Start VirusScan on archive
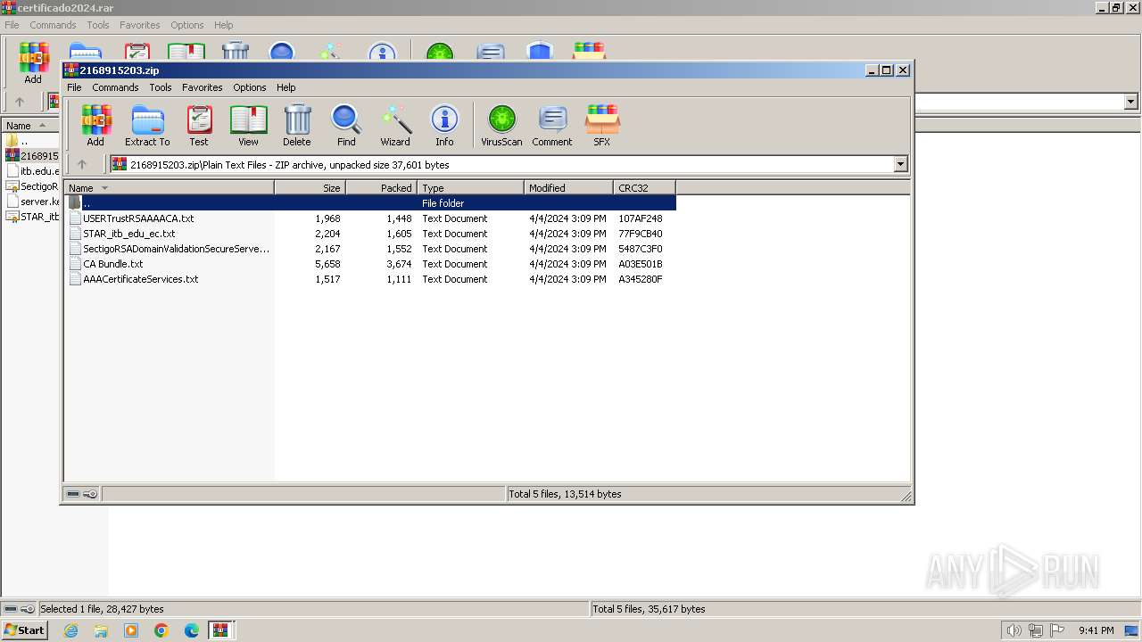The height and width of the screenshot is (642, 1142). (501, 125)
